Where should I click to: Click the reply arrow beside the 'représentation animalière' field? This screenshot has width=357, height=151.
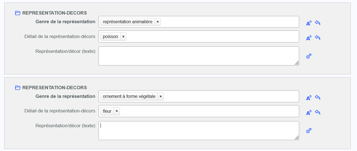[x=318, y=23]
